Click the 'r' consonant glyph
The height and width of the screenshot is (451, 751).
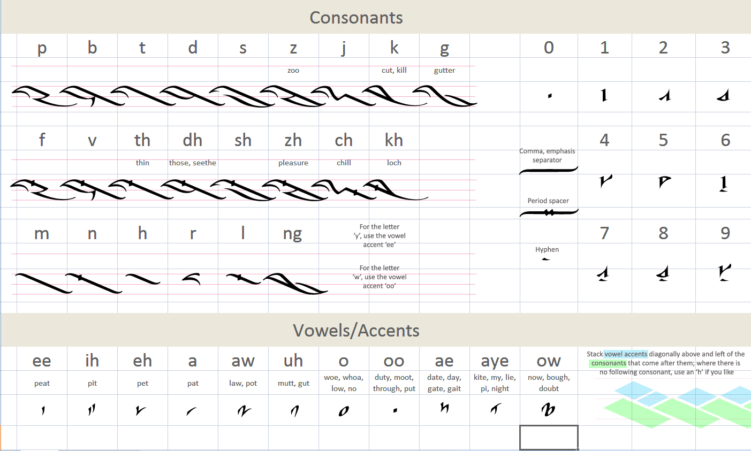192,278
